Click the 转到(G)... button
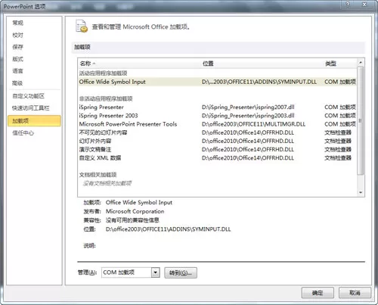The image size is (378, 305). coord(181,273)
